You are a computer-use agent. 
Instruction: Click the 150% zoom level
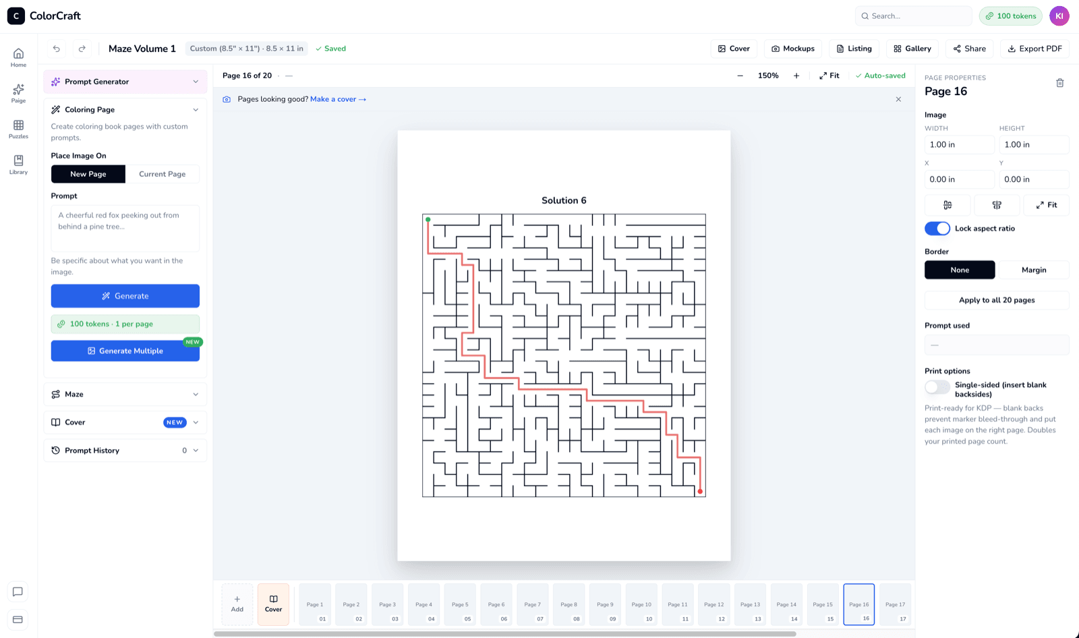[768, 76]
